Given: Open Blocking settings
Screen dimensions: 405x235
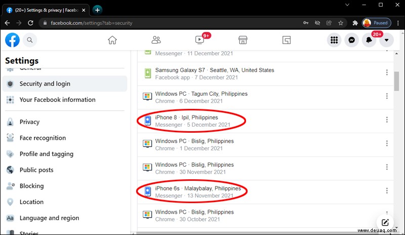Looking at the screenshot, I should tap(65, 186).
